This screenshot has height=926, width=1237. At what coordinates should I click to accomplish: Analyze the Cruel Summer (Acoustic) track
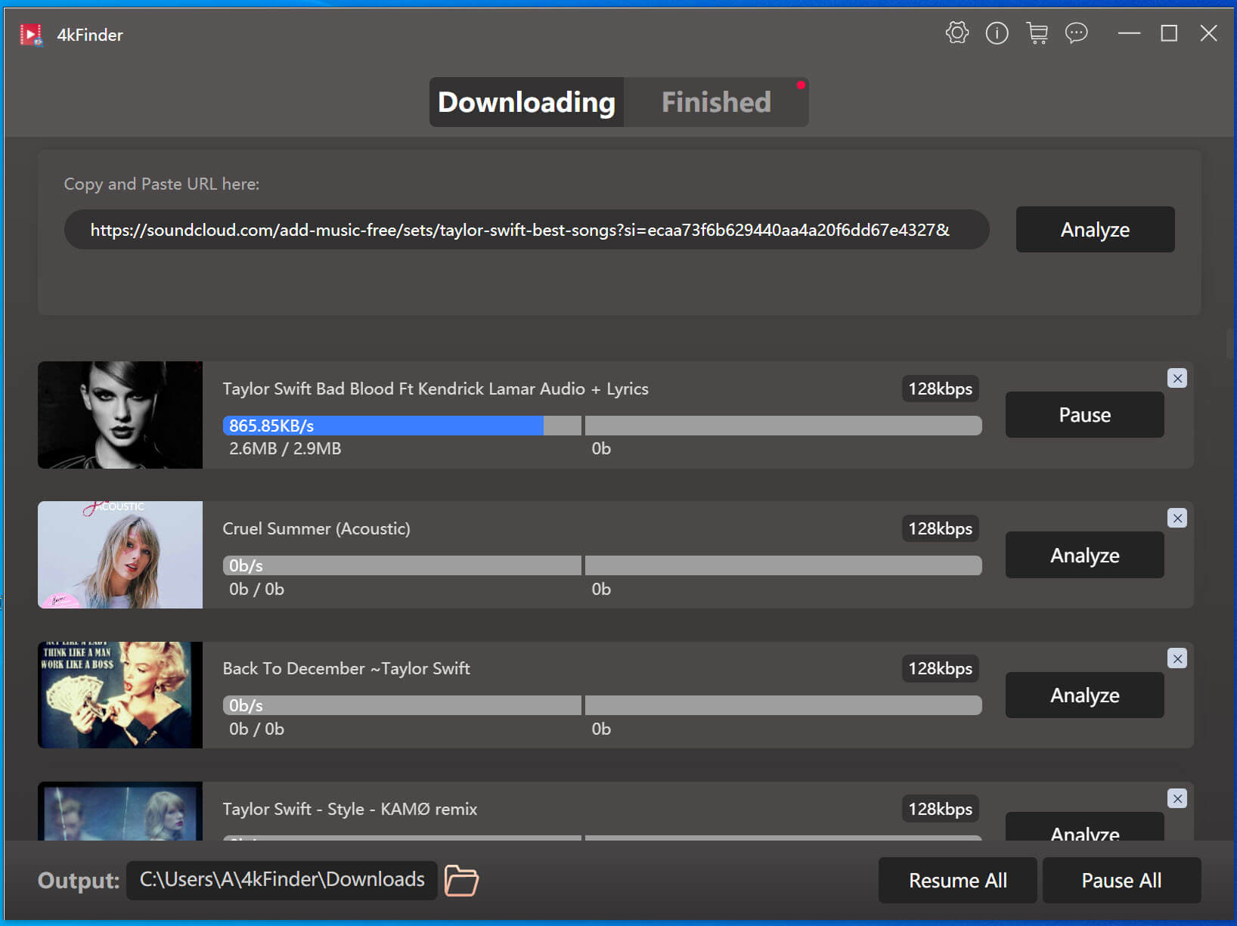(x=1084, y=556)
